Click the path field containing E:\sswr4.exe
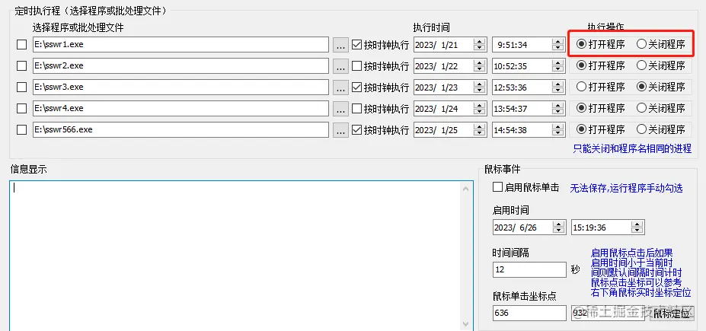Screen dimensions: 706x331 [180, 108]
